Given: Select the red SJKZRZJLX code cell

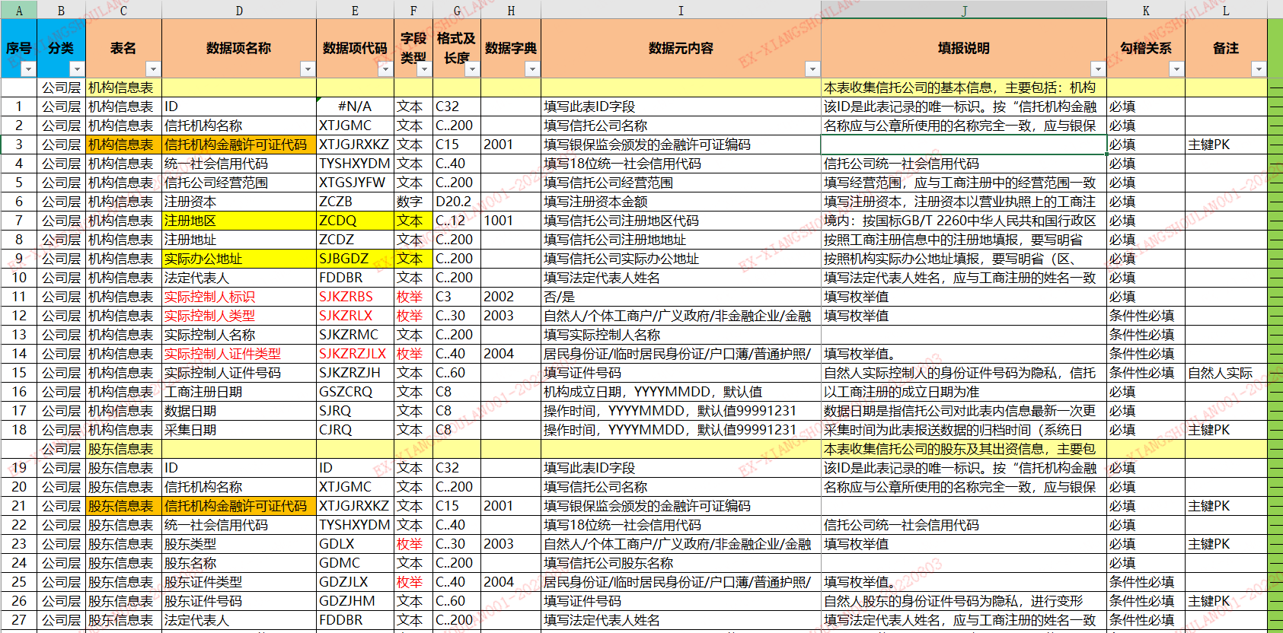Looking at the screenshot, I should [355, 354].
